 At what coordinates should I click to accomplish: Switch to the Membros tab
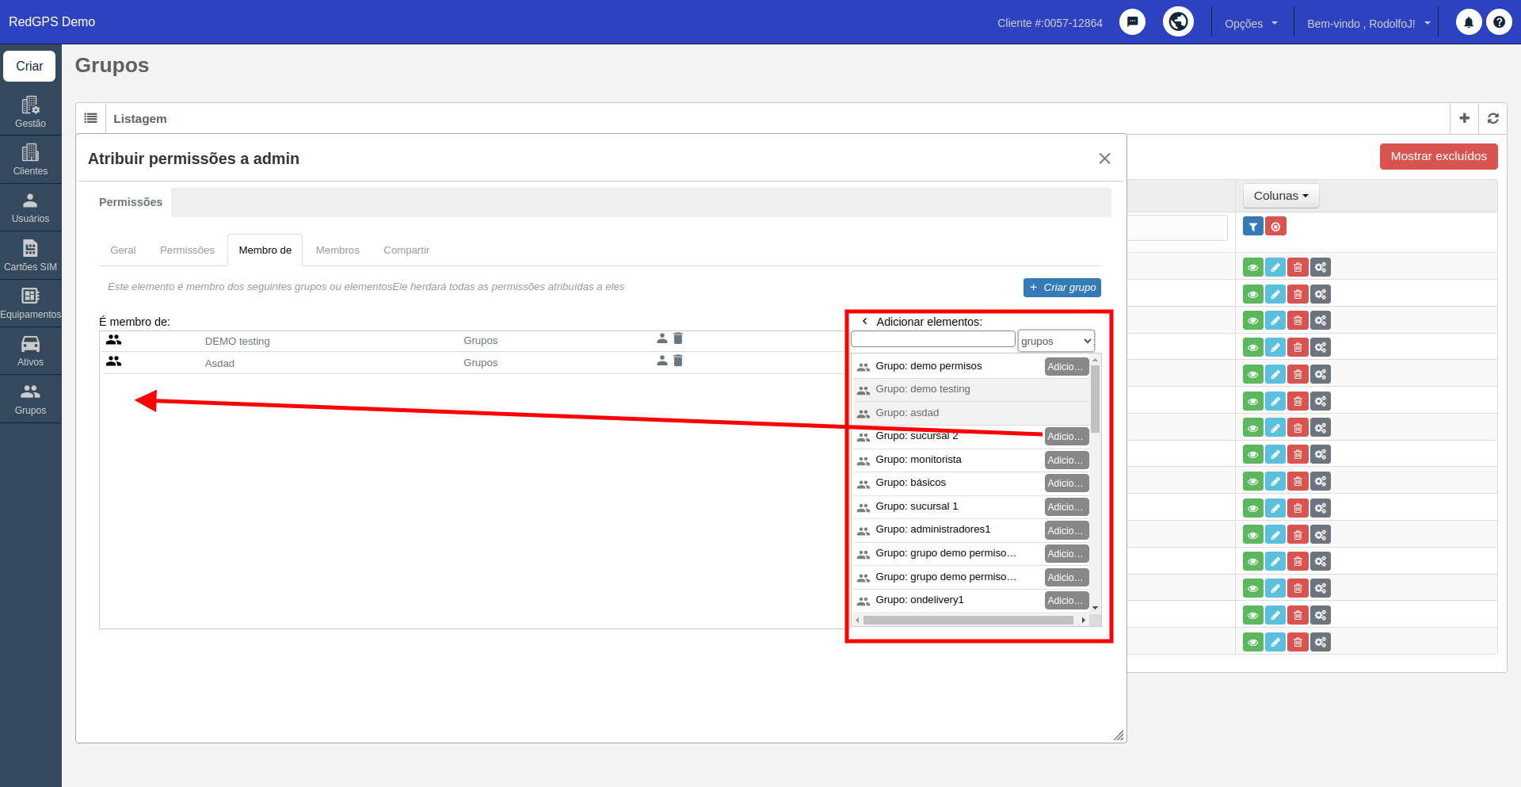coord(337,250)
